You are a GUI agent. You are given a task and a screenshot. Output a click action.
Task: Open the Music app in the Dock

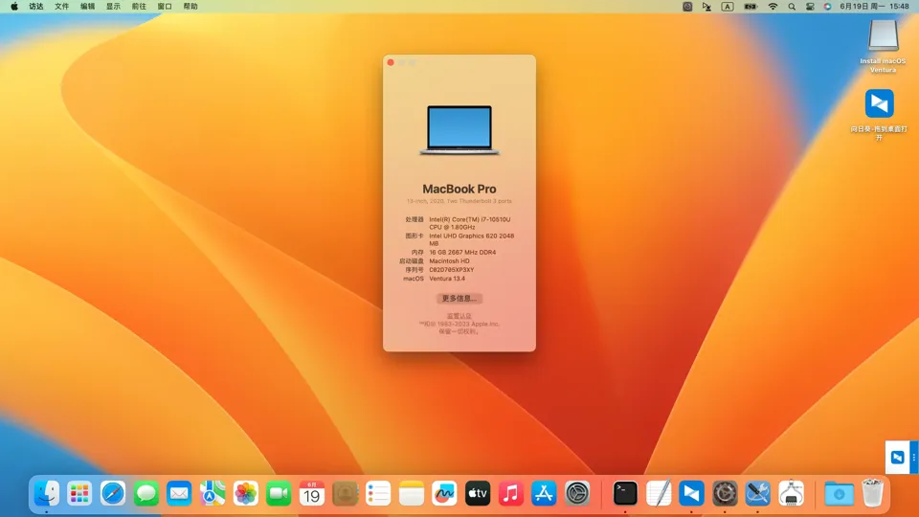coord(510,494)
